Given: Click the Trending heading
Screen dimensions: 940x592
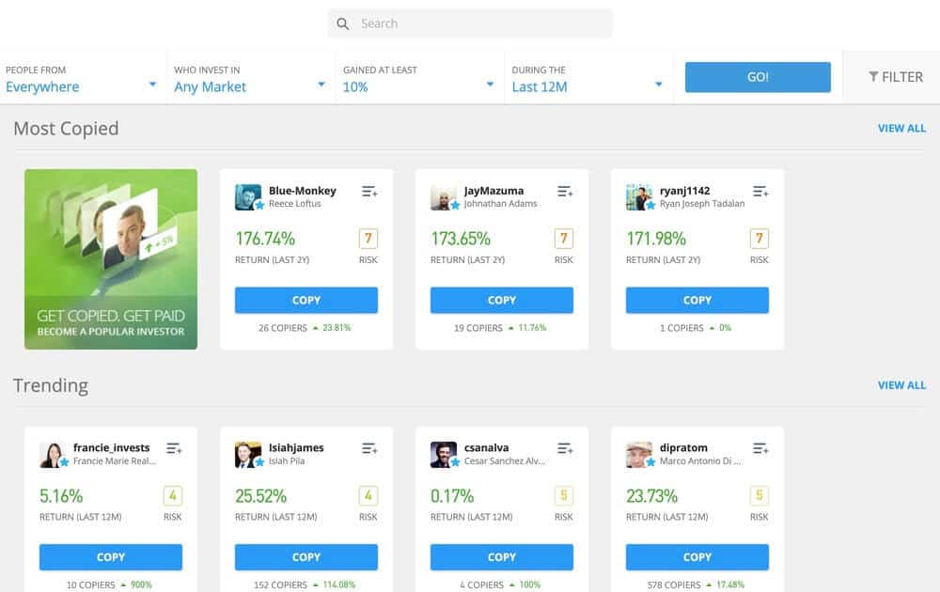Looking at the screenshot, I should click(51, 385).
